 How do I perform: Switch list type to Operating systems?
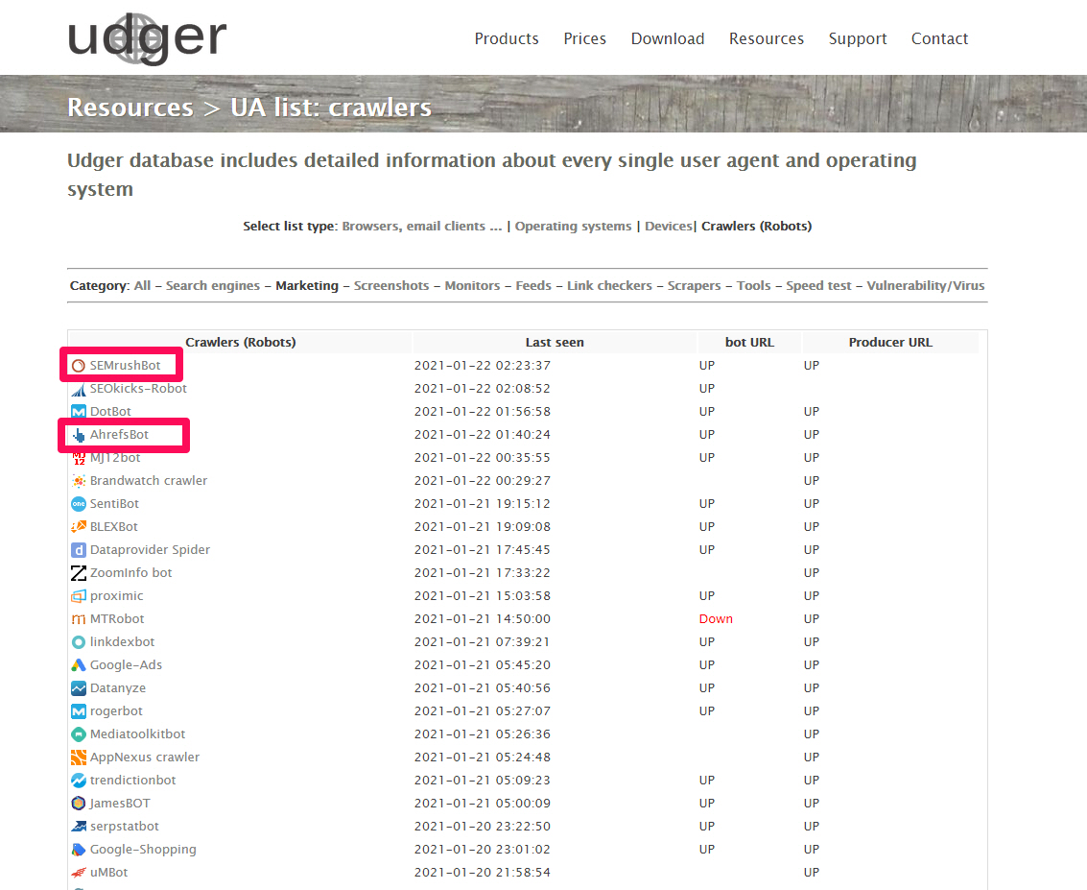[x=573, y=227]
